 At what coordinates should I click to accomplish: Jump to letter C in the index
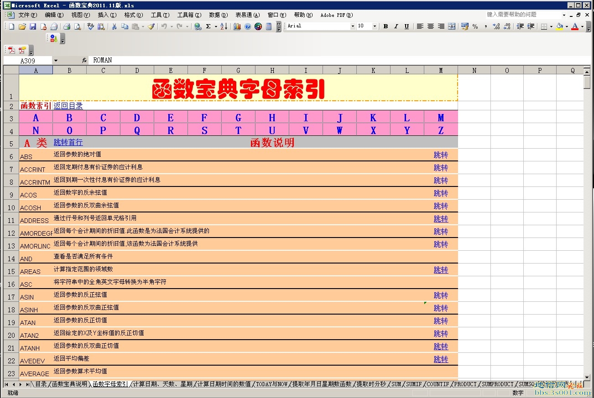103,118
